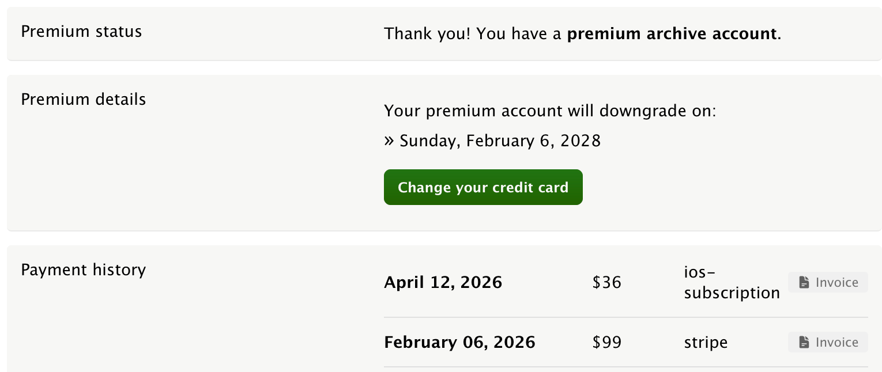
Task: Click the premium account will downgrade text
Action: (549, 111)
